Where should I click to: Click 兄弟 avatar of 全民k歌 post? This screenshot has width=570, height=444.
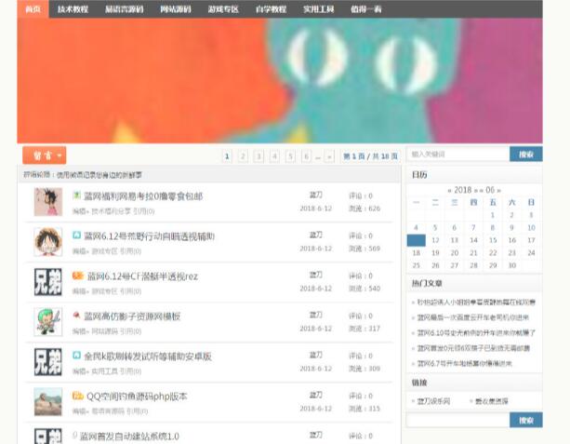tap(48, 362)
